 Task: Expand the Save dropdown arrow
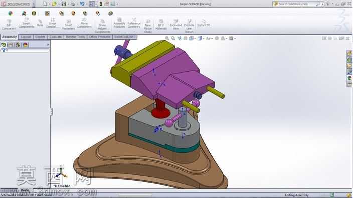(68, 4)
